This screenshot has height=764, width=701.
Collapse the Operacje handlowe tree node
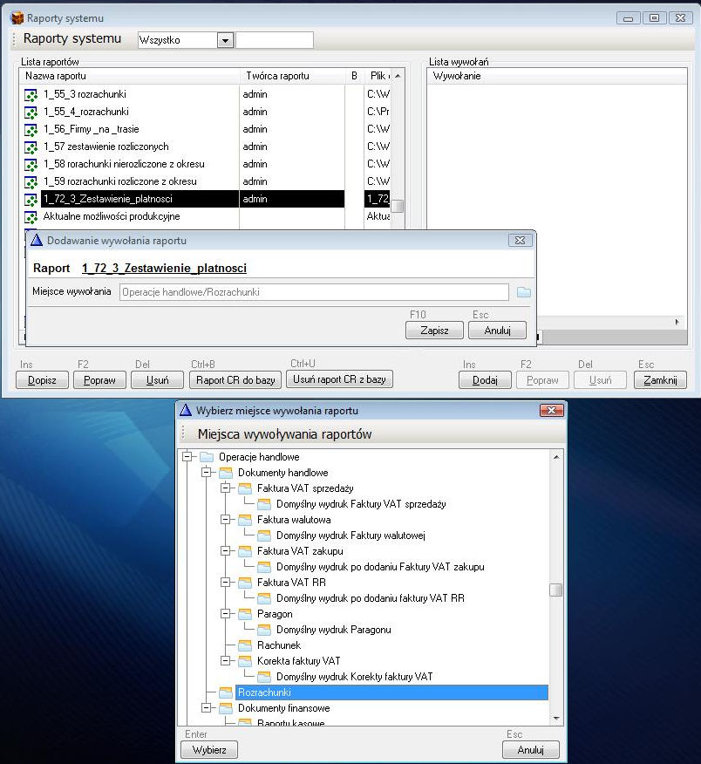[x=186, y=457]
